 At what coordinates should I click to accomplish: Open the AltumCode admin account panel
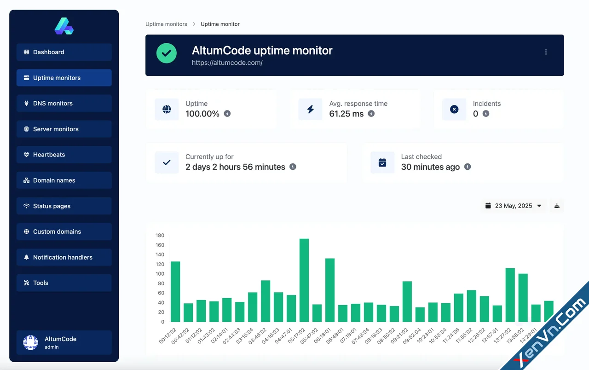click(x=64, y=342)
